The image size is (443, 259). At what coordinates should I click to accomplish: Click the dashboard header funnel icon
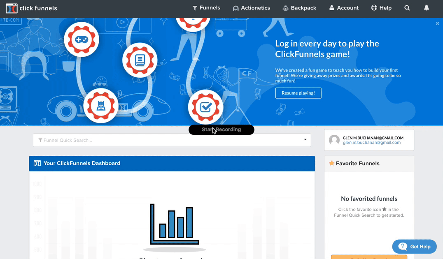tap(37, 163)
